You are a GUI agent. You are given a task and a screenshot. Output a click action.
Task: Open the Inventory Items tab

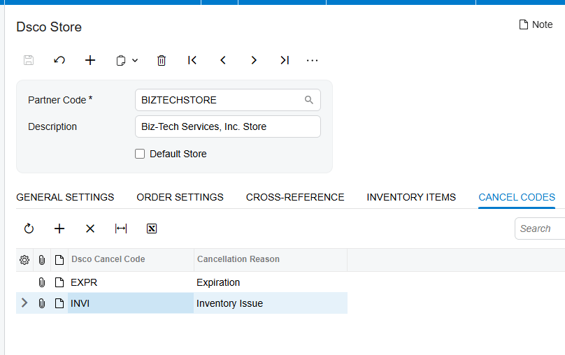[x=411, y=197]
